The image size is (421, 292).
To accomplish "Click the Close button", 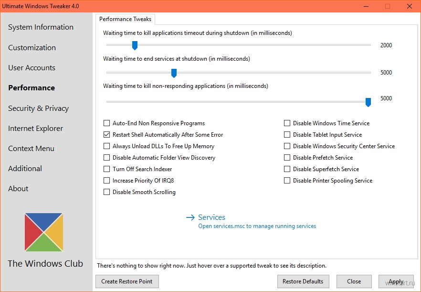I will point(354,281).
